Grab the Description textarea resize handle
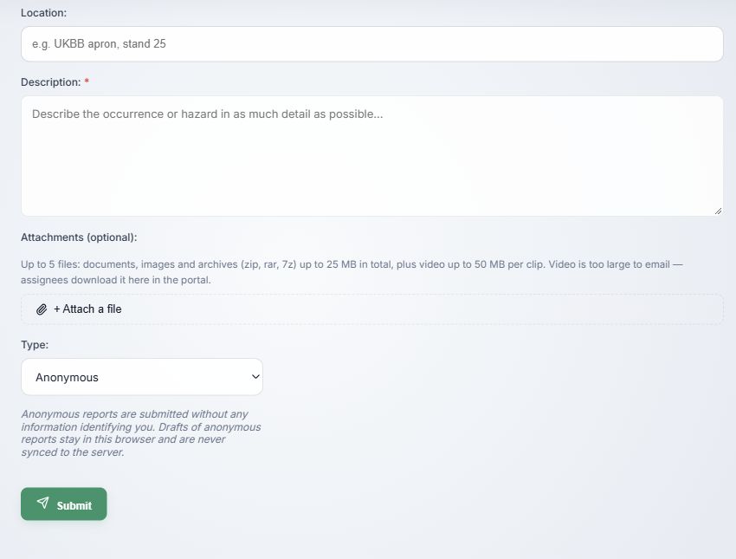 (718, 211)
